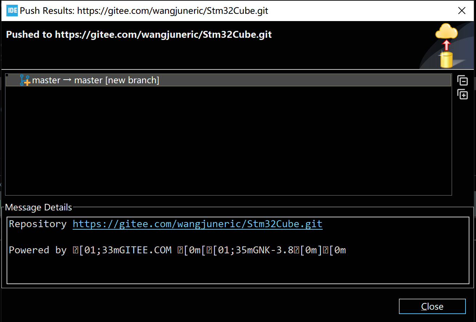Click the Message Details group label

point(38,207)
